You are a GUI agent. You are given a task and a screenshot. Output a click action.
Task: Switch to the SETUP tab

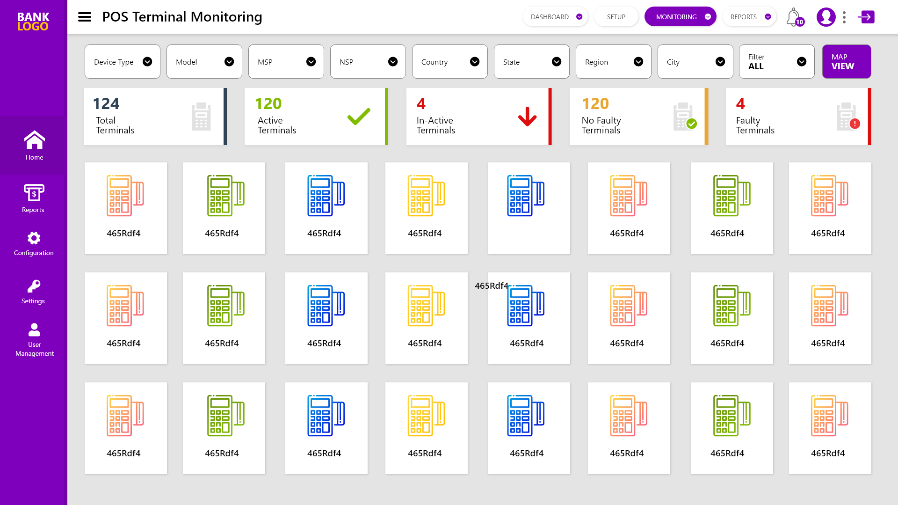point(616,17)
